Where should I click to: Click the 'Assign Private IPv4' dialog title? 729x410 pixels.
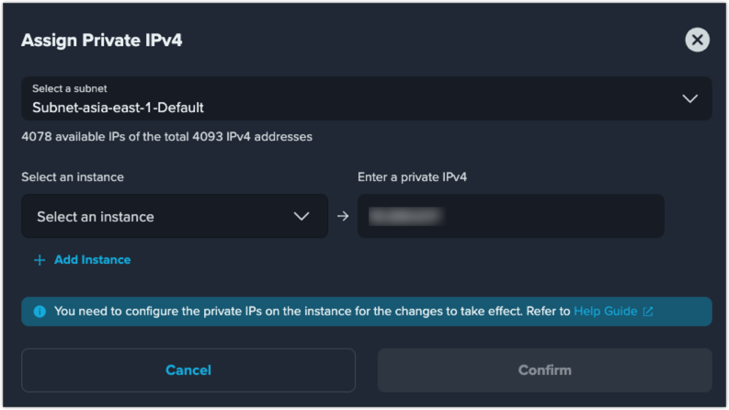point(102,40)
